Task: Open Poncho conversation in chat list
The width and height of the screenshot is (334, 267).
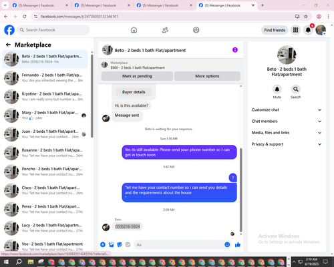Action: pos(45,172)
